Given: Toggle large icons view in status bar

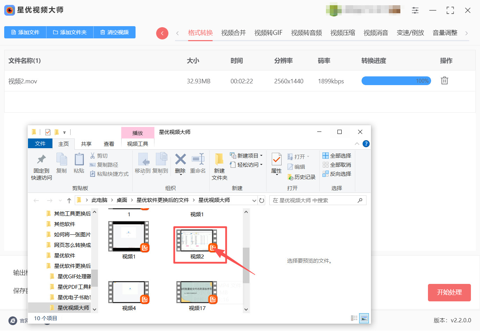Looking at the screenshot, I should point(364,318).
